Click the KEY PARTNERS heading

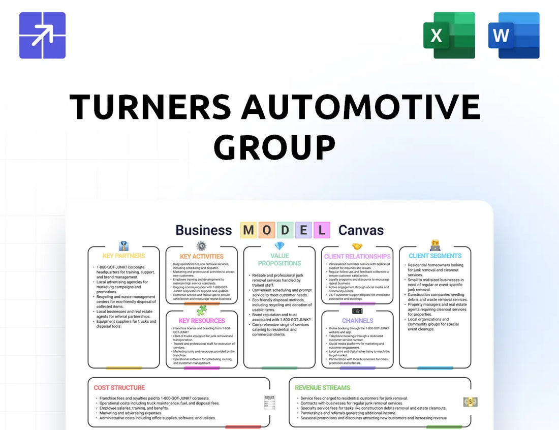tap(123, 256)
